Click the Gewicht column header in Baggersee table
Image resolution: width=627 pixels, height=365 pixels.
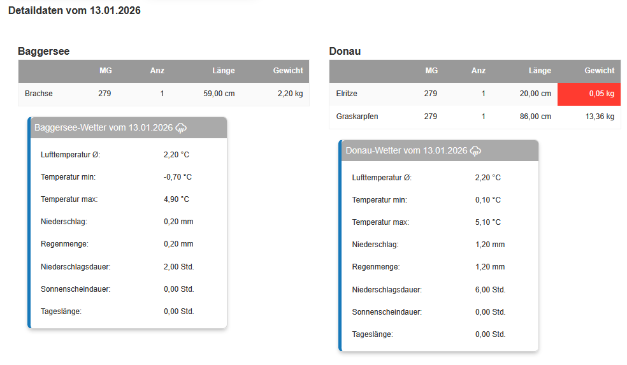(x=288, y=71)
